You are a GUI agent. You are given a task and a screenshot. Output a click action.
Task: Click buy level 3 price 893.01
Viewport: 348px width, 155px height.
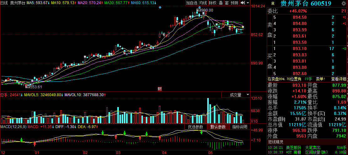[299, 61]
